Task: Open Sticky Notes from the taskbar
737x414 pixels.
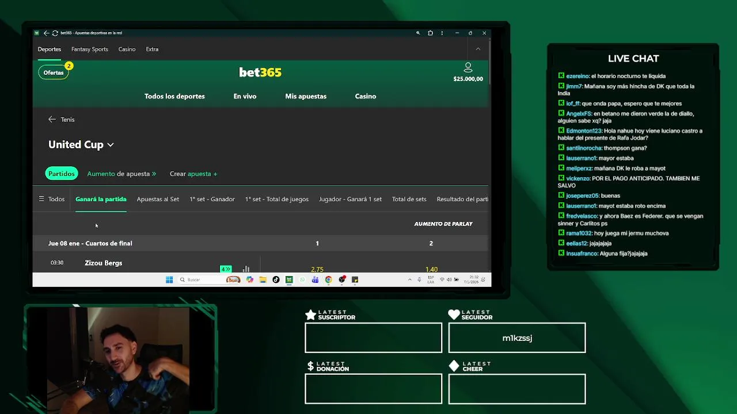Action: (355, 279)
